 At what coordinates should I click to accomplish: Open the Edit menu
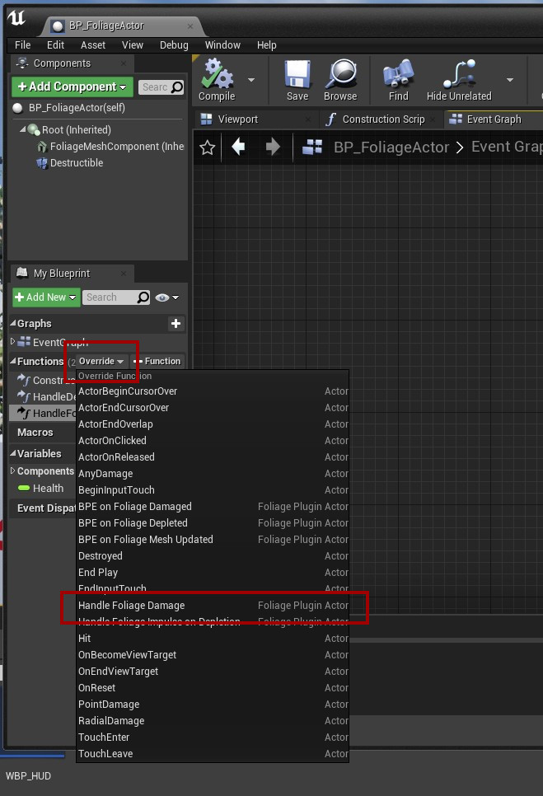[55, 45]
